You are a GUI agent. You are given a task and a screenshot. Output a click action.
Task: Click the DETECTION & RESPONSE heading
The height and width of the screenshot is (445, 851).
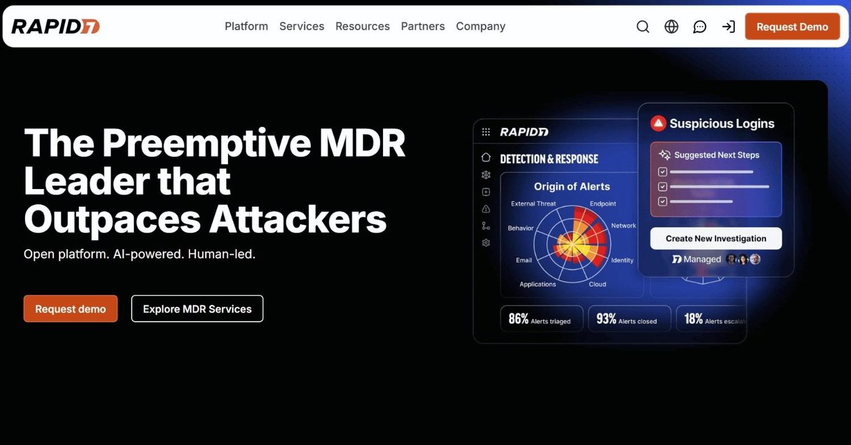point(549,159)
